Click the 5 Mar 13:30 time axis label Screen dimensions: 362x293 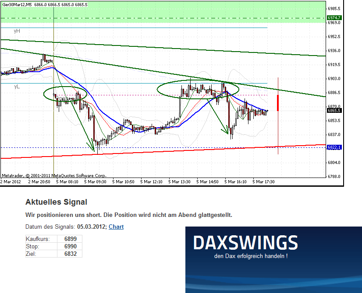179,182
